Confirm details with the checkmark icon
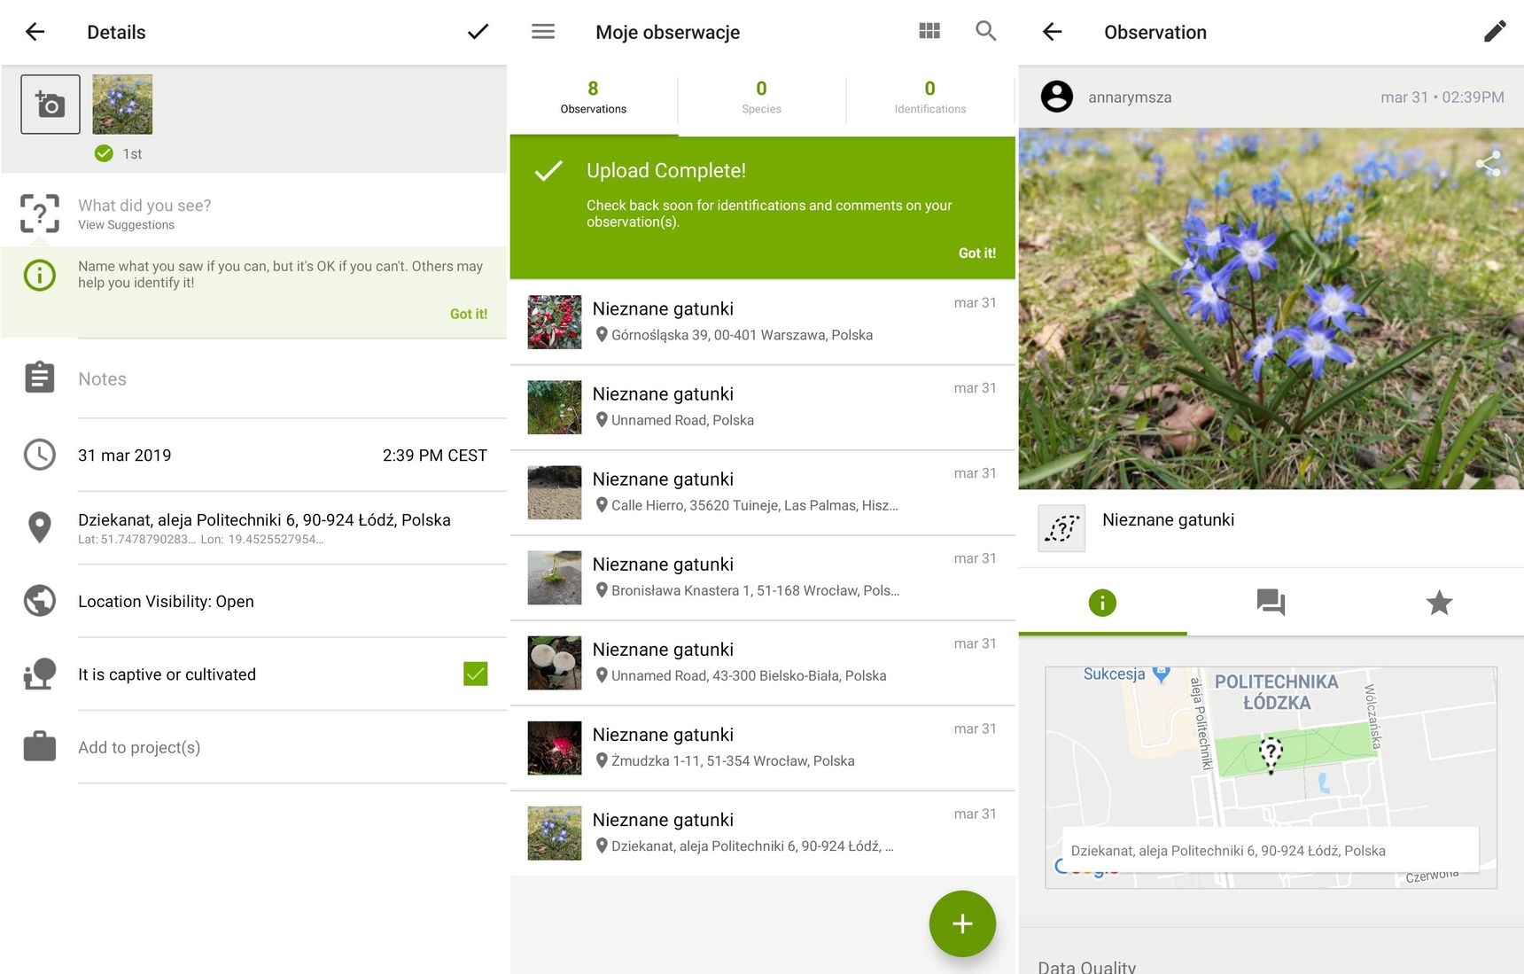 pyautogui.click(x=478, y=32)
